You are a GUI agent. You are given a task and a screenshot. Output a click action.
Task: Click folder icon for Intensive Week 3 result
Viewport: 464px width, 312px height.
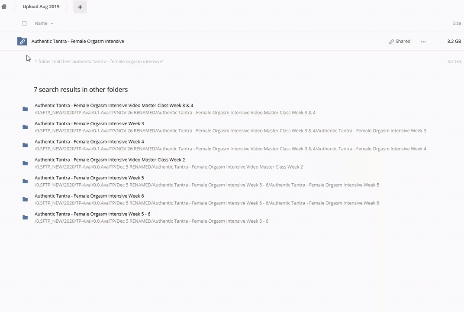click(25, 127)
